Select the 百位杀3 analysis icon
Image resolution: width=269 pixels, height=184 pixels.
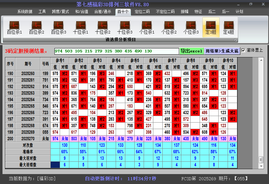click(58, 27)
